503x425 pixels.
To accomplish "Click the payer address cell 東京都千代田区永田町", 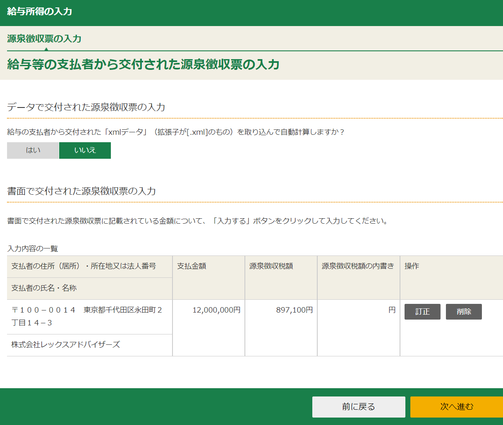I will click(x=87, y=316).
